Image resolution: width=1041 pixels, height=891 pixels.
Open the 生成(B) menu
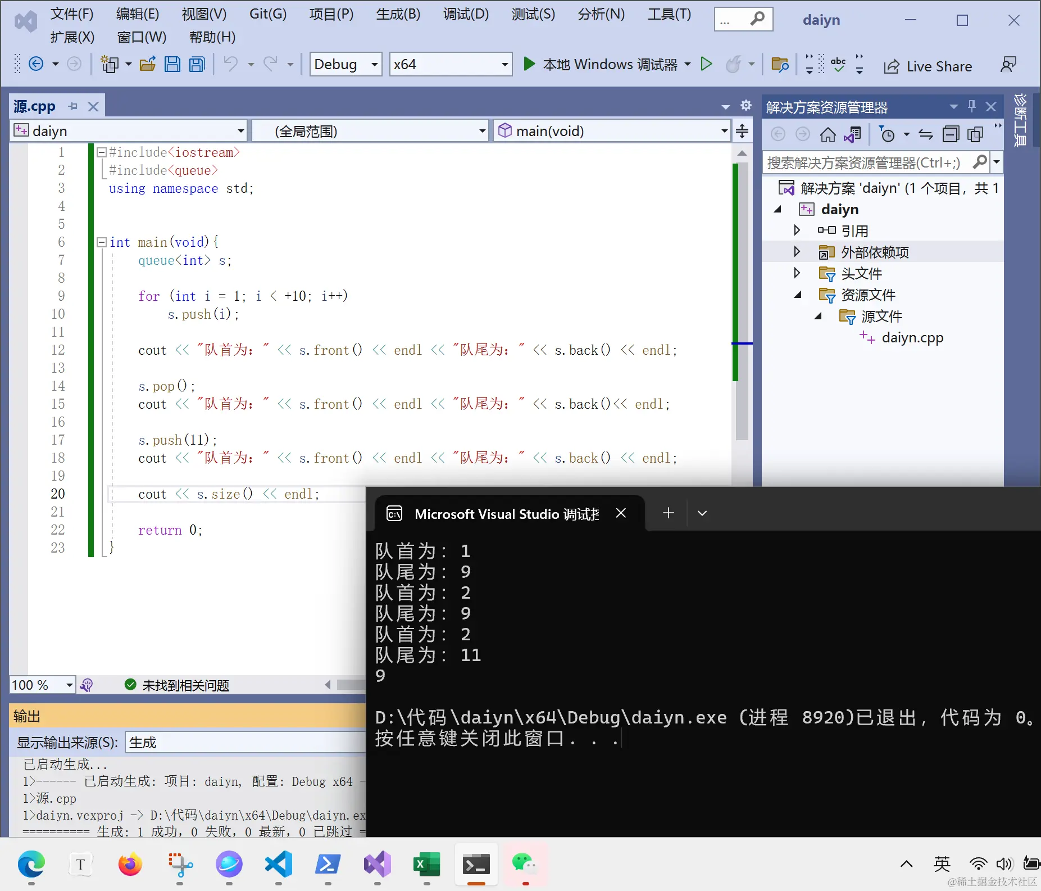pos(398,14)
